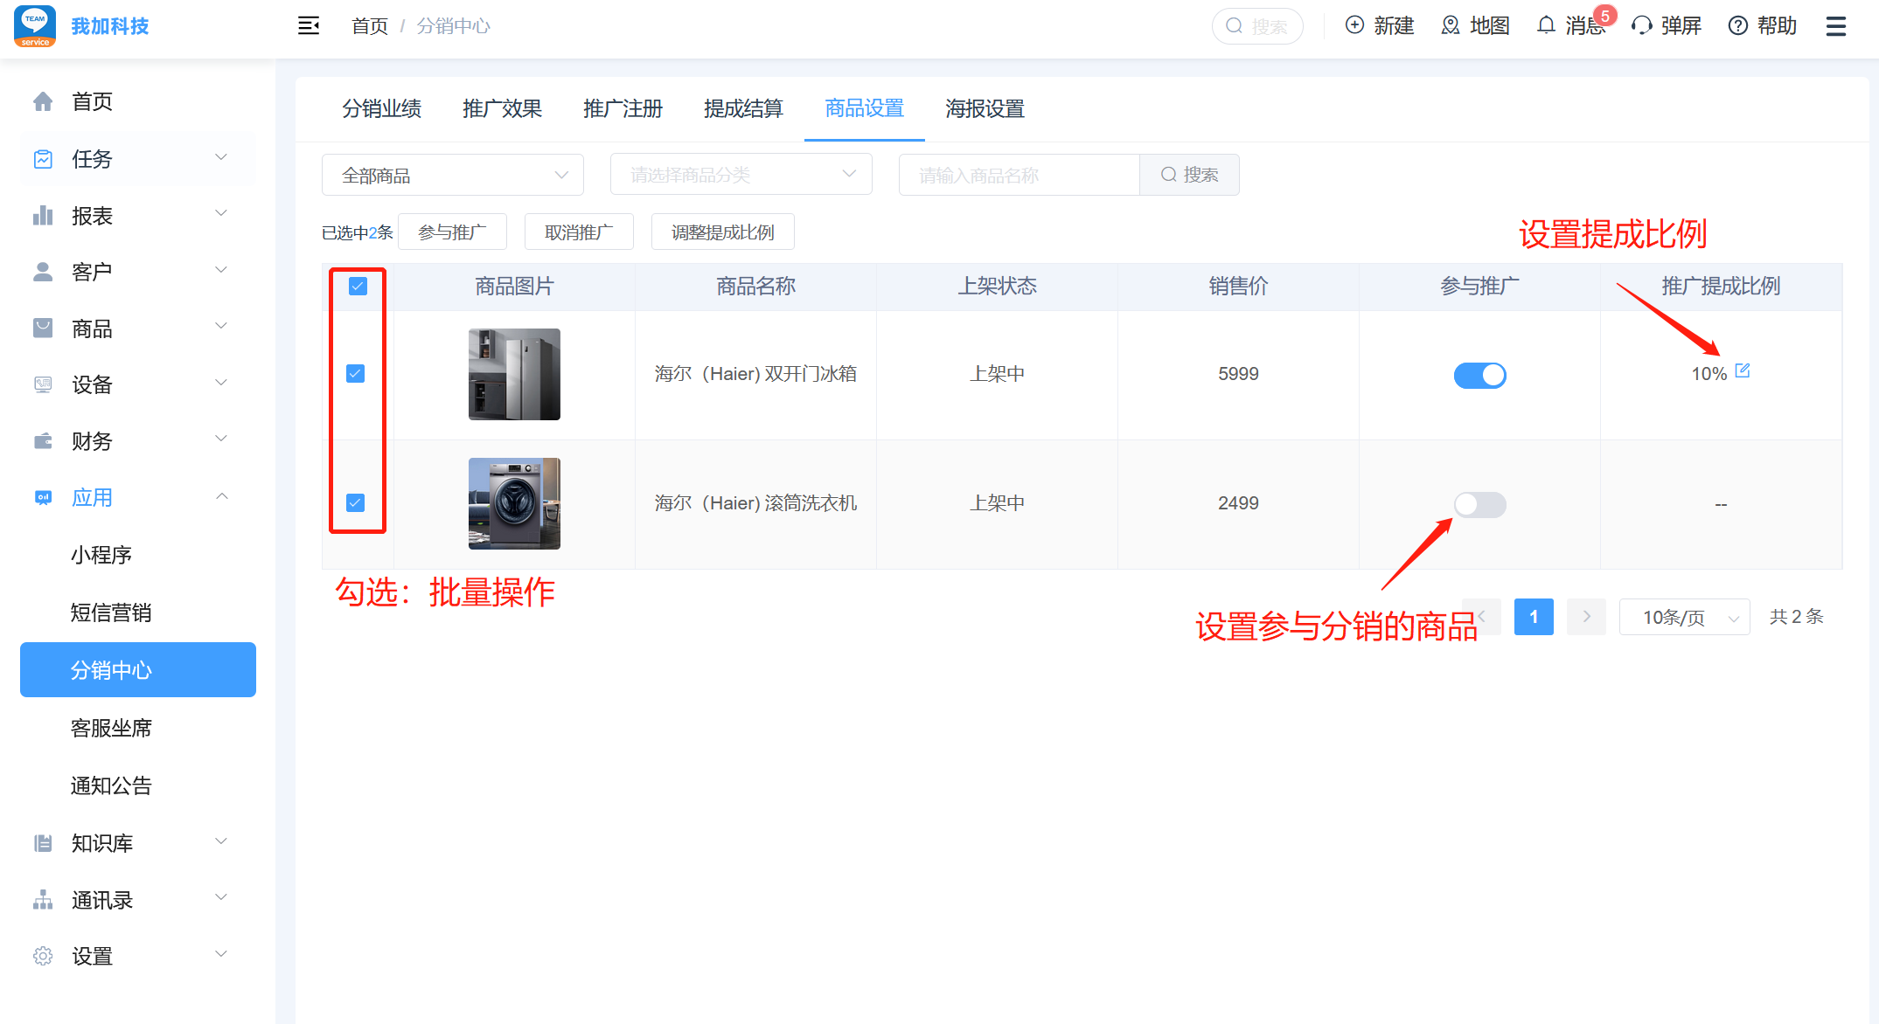The width and height of the screenshot is (1879, 1024).
Task: Click the 取消推广 button
Action: click(x=578, y=232)
